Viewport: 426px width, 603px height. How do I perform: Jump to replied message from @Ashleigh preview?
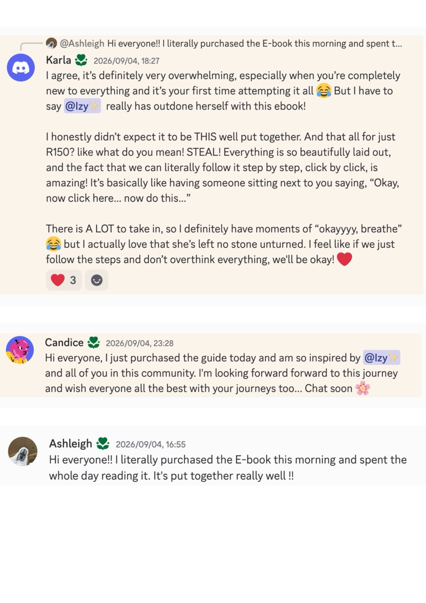click(231, 44)
